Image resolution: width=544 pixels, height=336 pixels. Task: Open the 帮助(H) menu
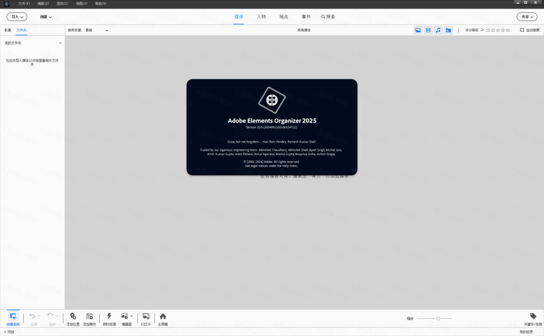point(101,4)
